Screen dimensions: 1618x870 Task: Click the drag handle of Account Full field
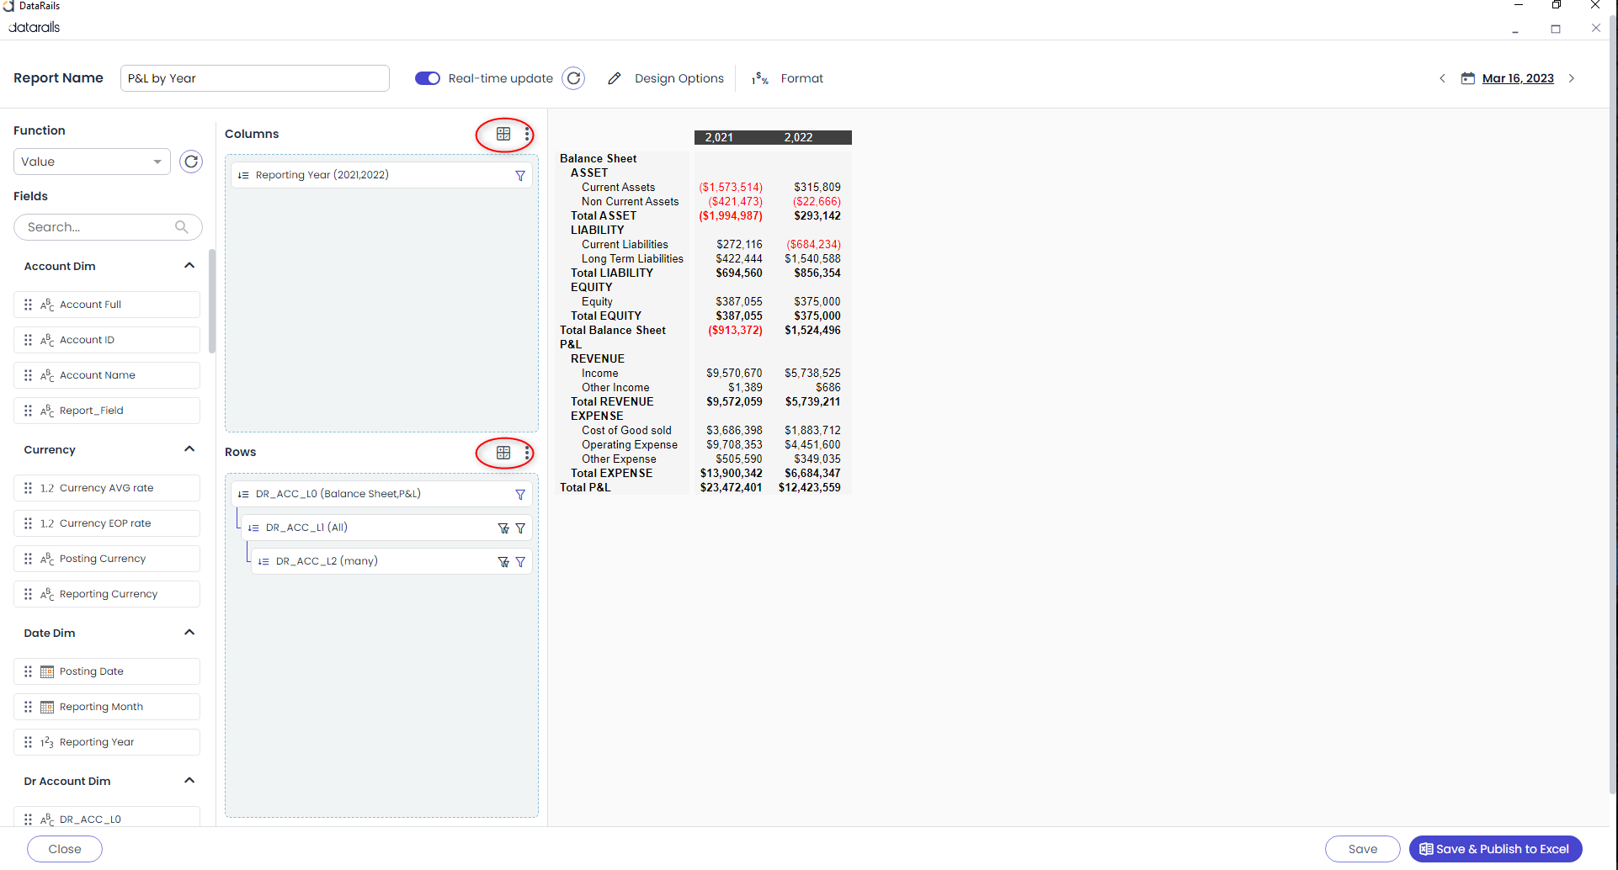(x=29, y=305)
